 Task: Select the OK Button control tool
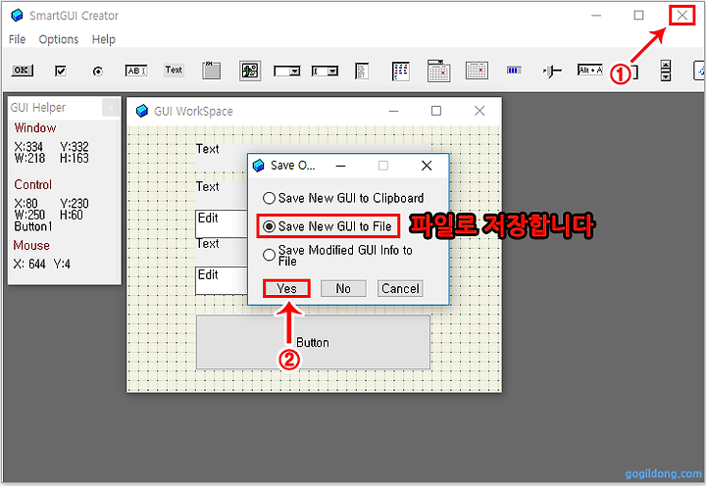(x=22, y=71)
